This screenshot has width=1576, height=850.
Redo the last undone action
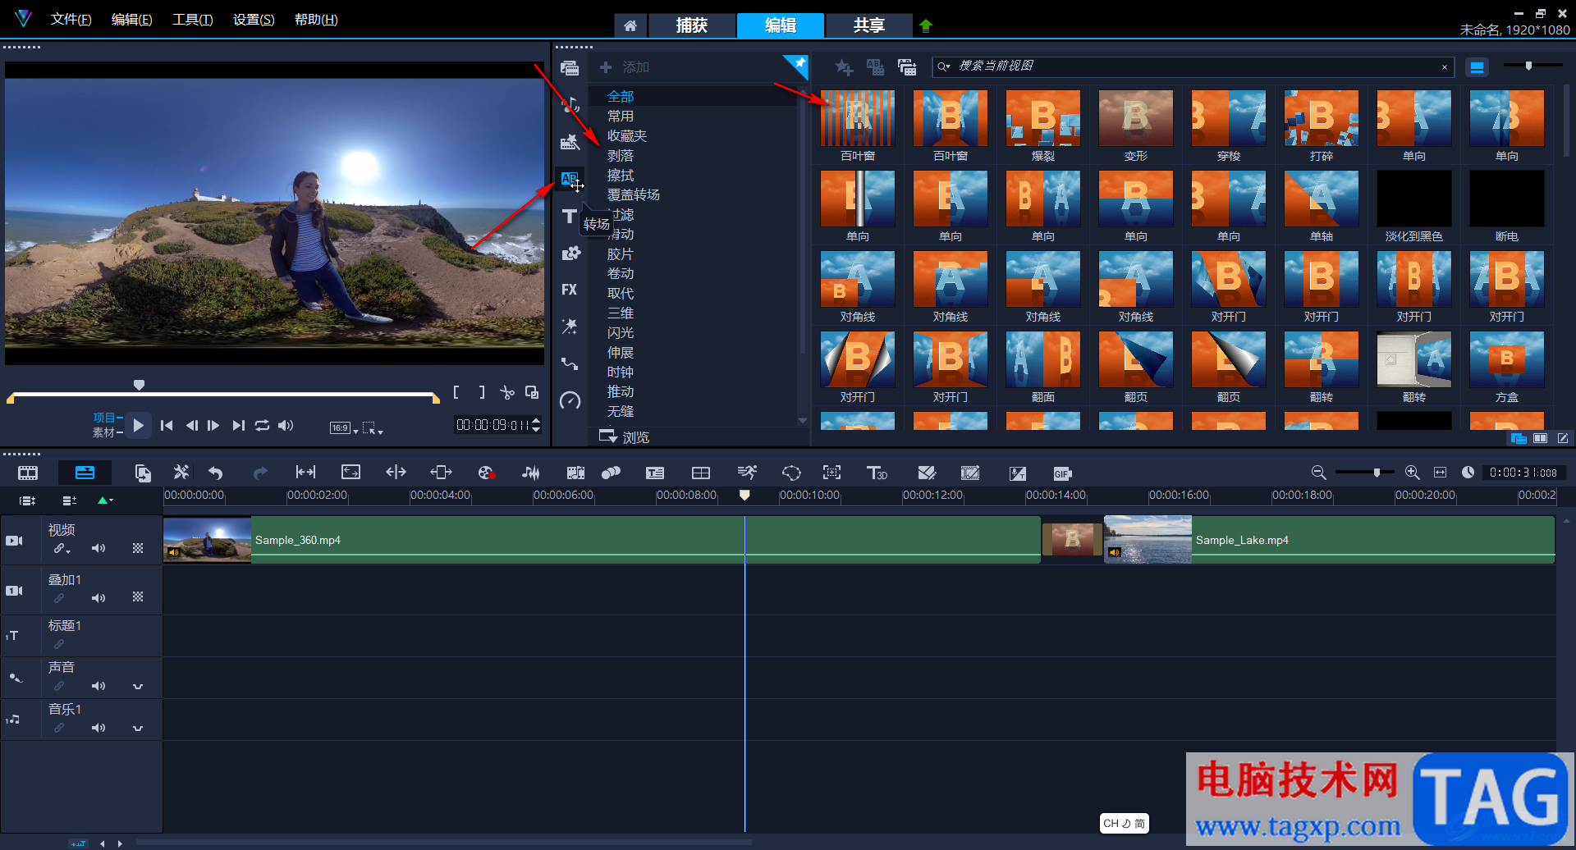pos(260,473)
